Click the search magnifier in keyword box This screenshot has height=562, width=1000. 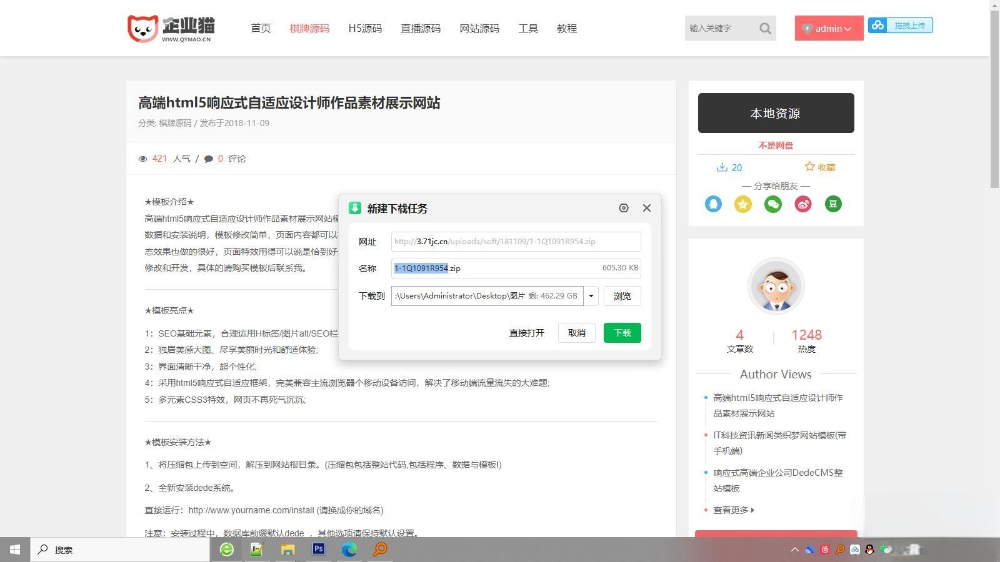[765, 28]
